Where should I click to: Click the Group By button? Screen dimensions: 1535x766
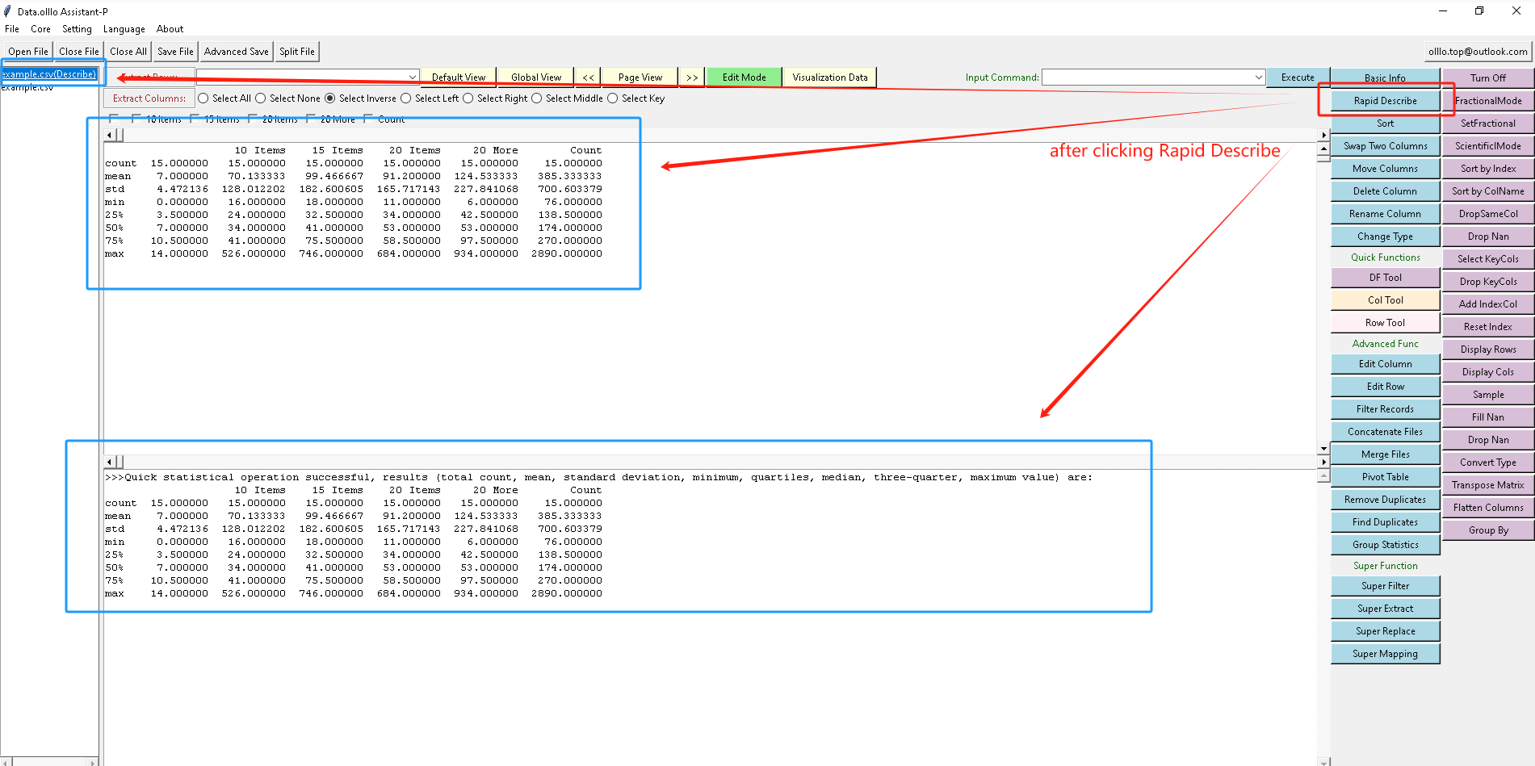(1488, 530)
